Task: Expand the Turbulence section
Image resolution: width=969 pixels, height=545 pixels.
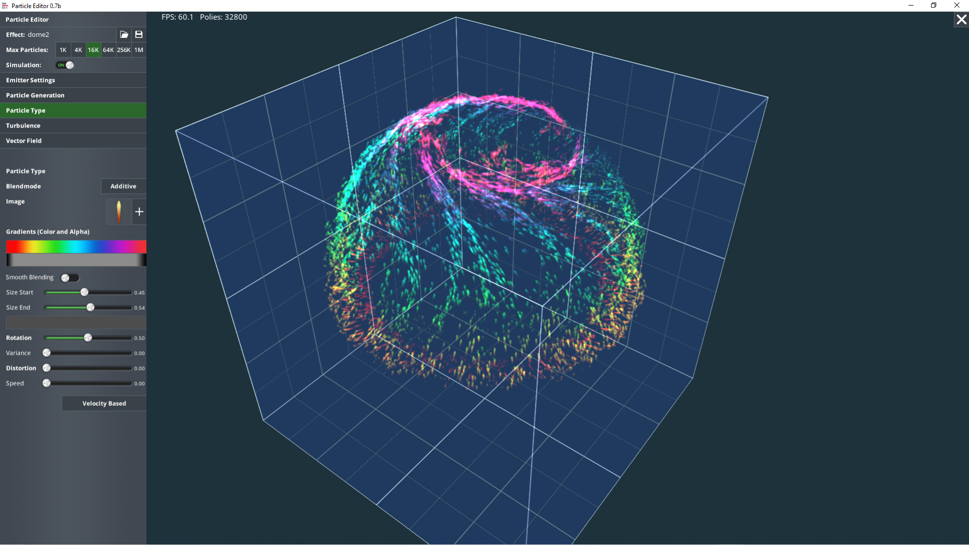Action: pos(73,125)
